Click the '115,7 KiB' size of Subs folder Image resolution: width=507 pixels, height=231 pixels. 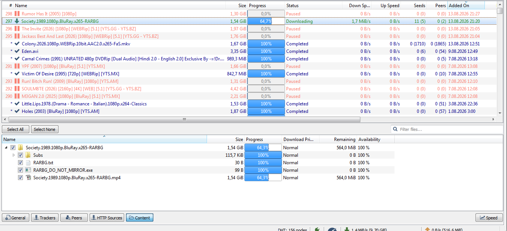click(x=234, y=155)
